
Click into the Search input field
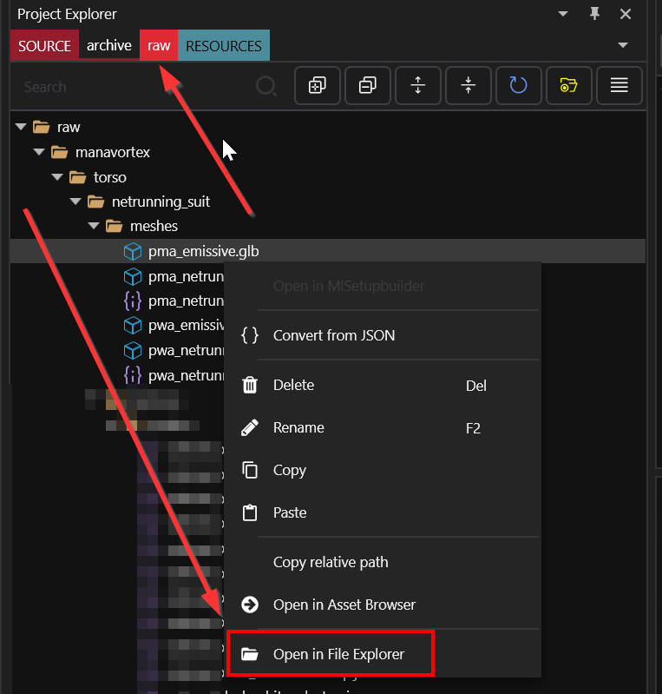[130, 87]
